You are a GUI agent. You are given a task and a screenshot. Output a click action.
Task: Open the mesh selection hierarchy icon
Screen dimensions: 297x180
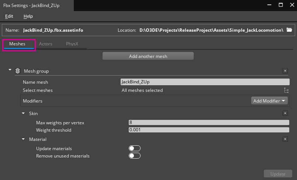(286, 90)
